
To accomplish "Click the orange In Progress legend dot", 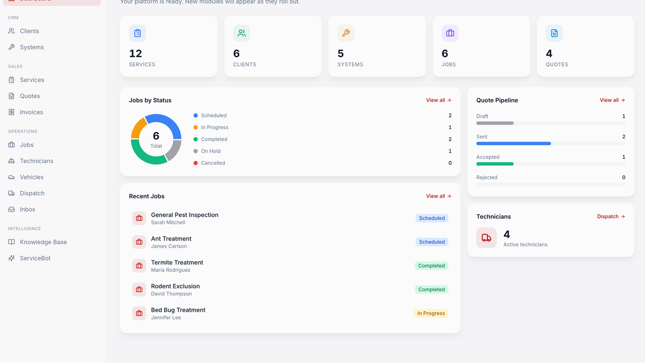I will (x=196, y=128).
